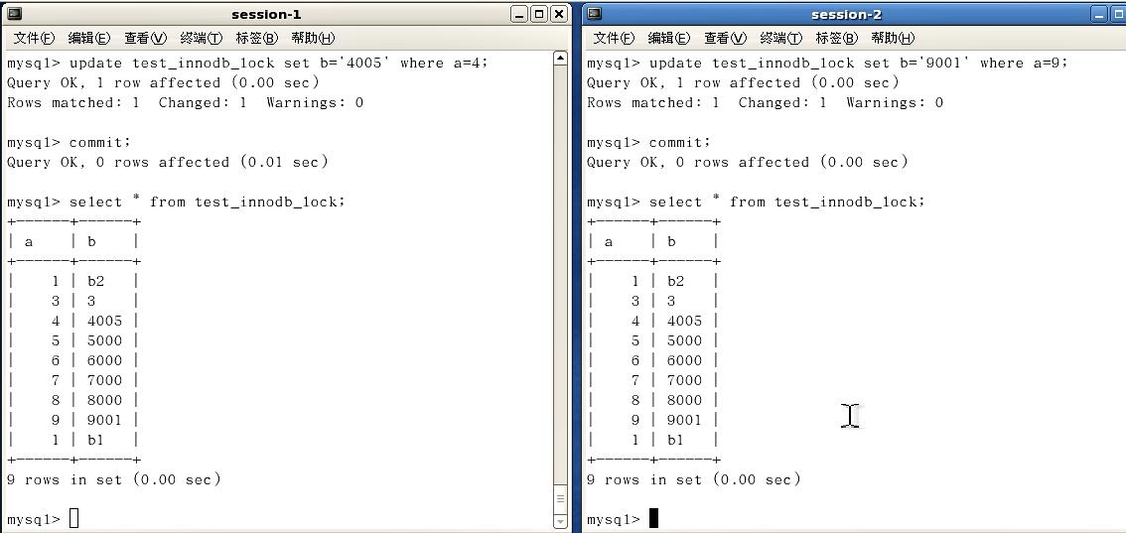
Task: Click value 9001 in session-1 table
Action: click(x=105, y=420)
